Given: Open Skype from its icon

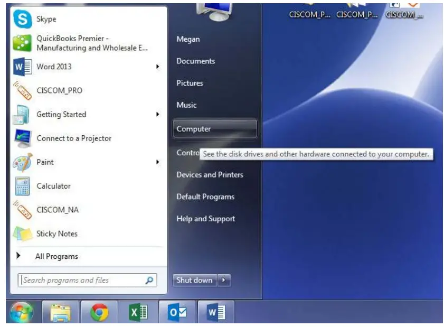Looking at the screenshot, I should pyautogui.click(x=22, y=18).
